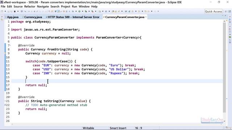Click the horizontal scrollbar left arrow
Viewport: 232px width, 130px height.
[x=12, y=124]
